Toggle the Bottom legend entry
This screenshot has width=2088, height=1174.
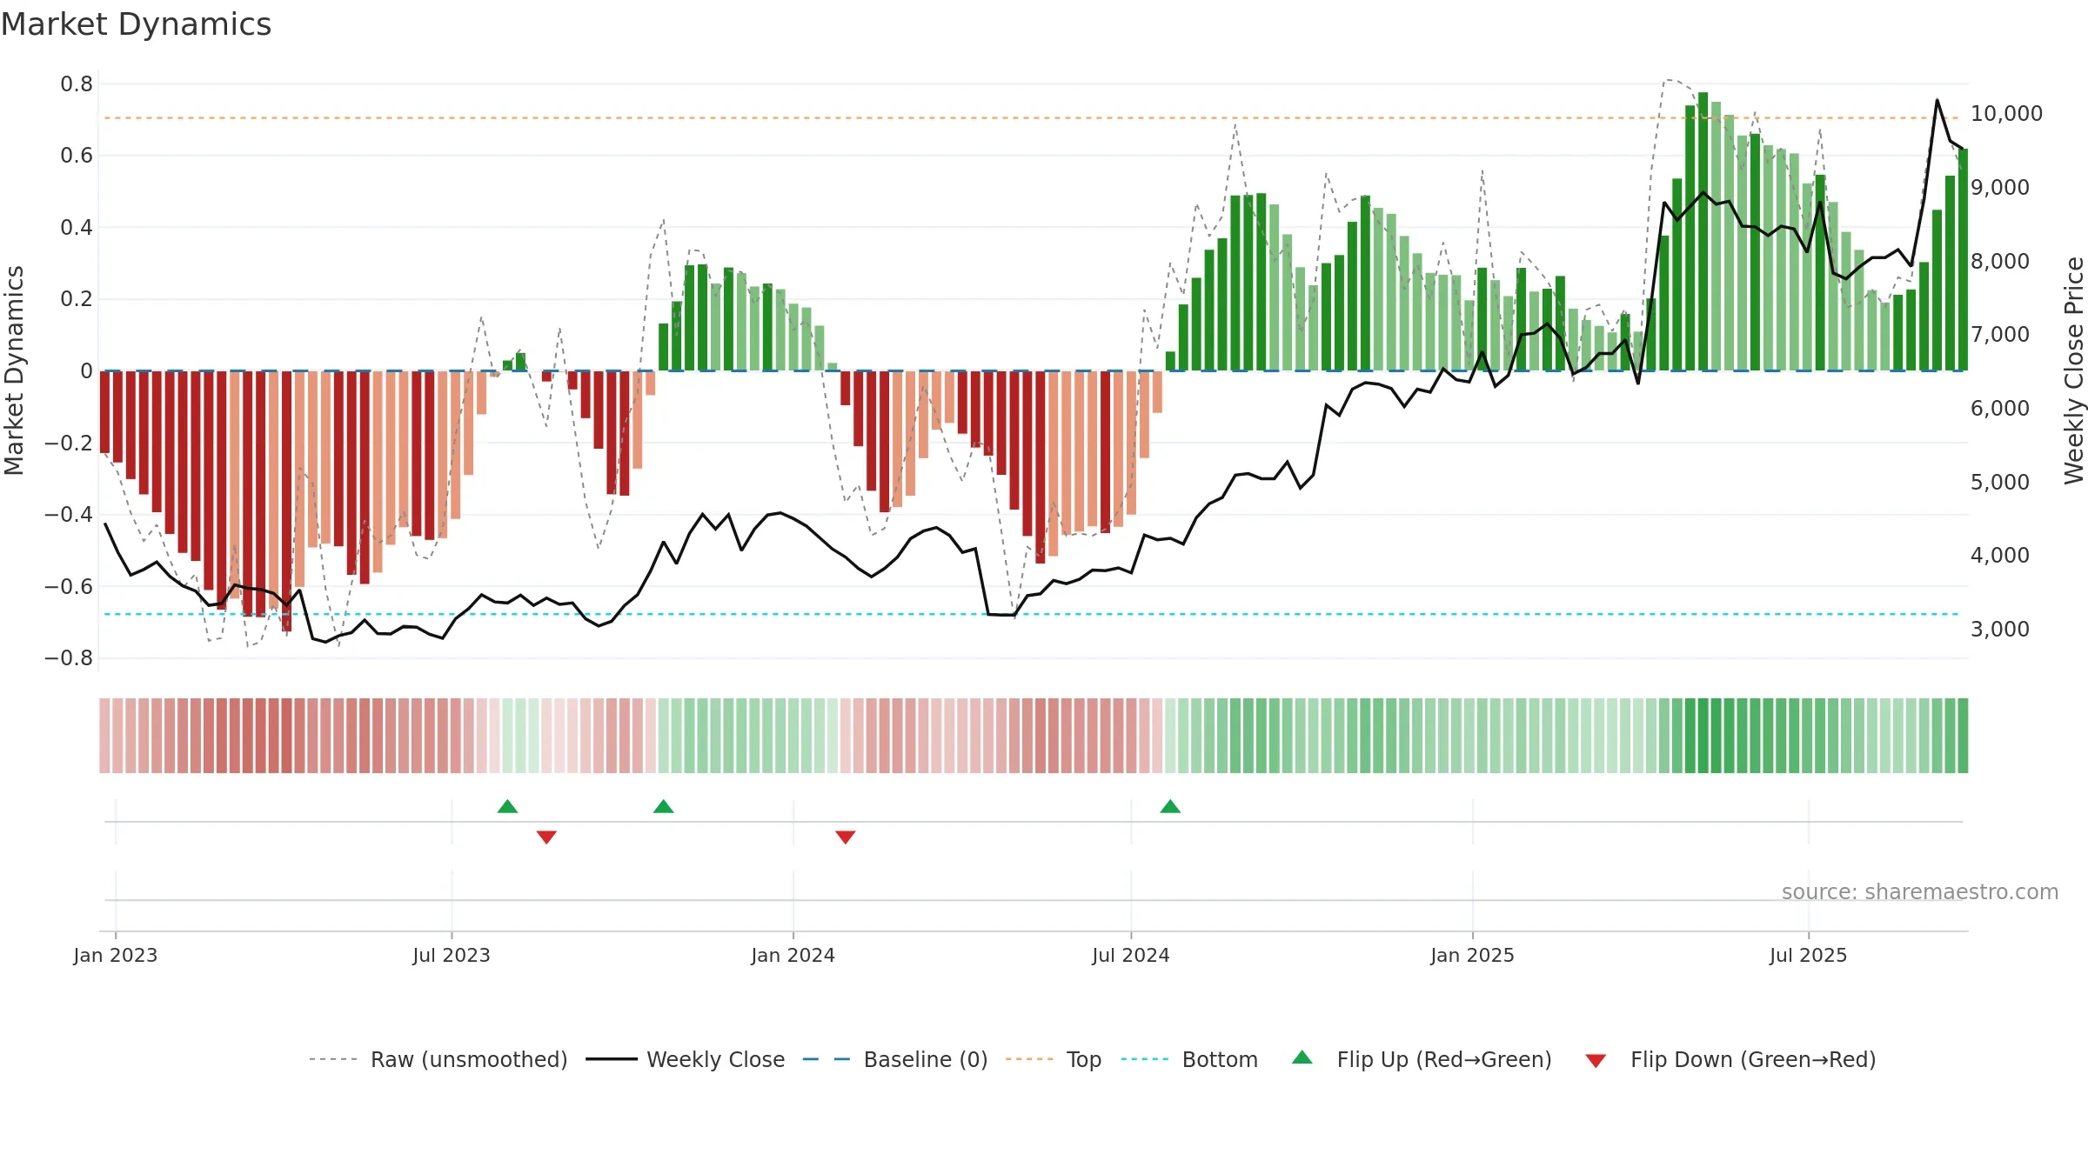[1189, 1059]
